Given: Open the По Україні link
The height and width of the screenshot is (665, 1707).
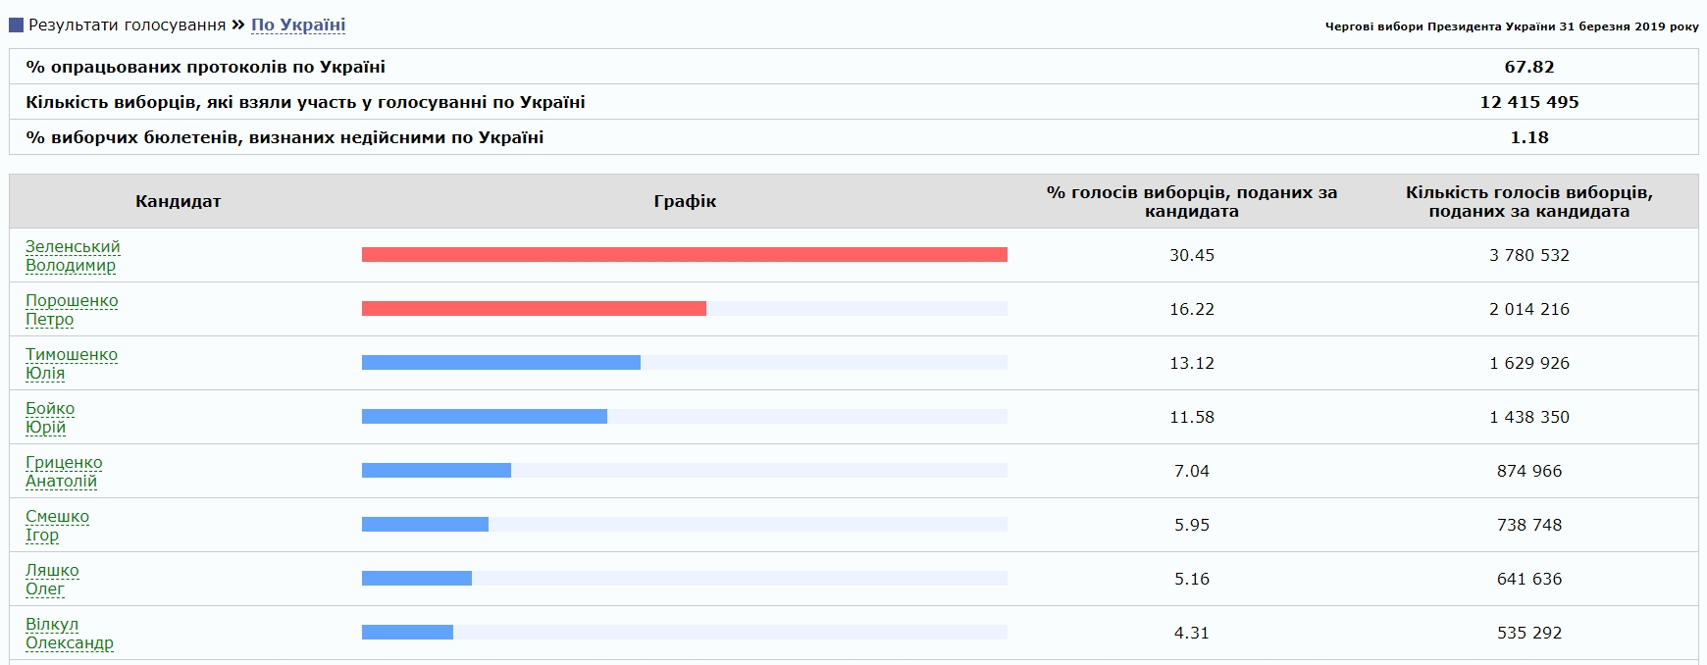Looking at the screenshot, I should [x=297, y=26].
